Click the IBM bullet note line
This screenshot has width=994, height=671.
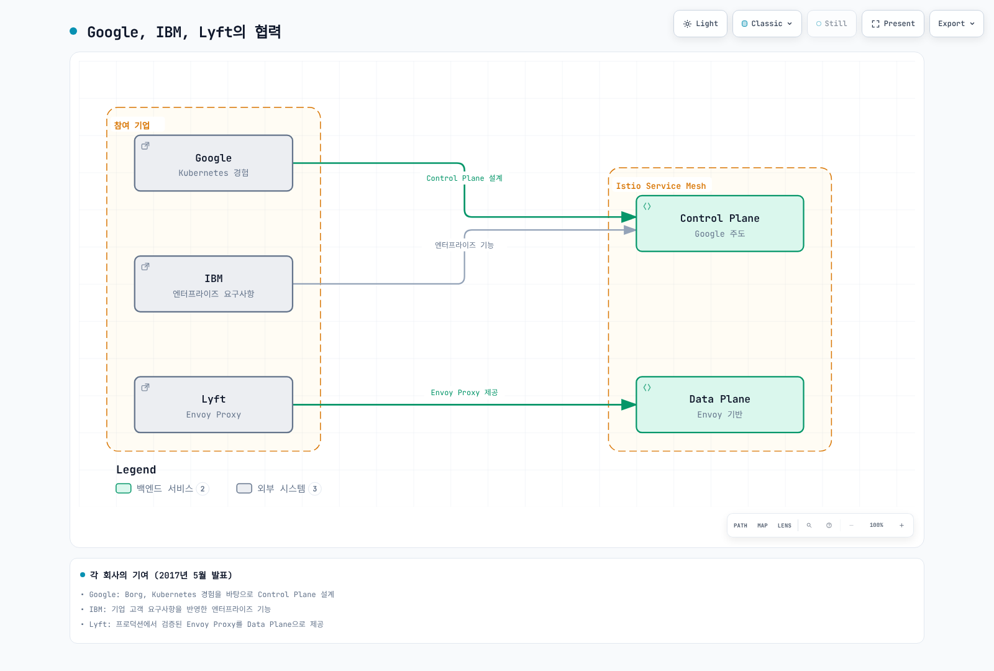(x=180, y=609)
